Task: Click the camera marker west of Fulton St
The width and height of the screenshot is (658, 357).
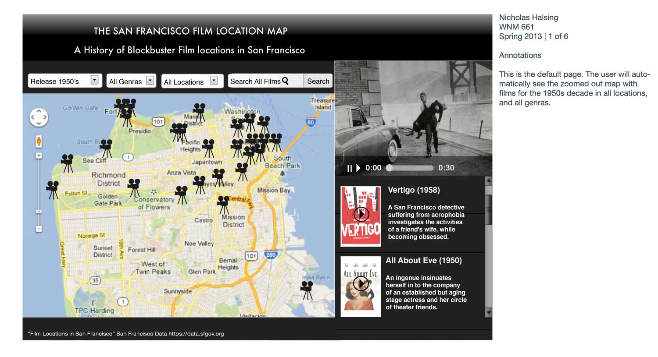Action: point(53,190)
